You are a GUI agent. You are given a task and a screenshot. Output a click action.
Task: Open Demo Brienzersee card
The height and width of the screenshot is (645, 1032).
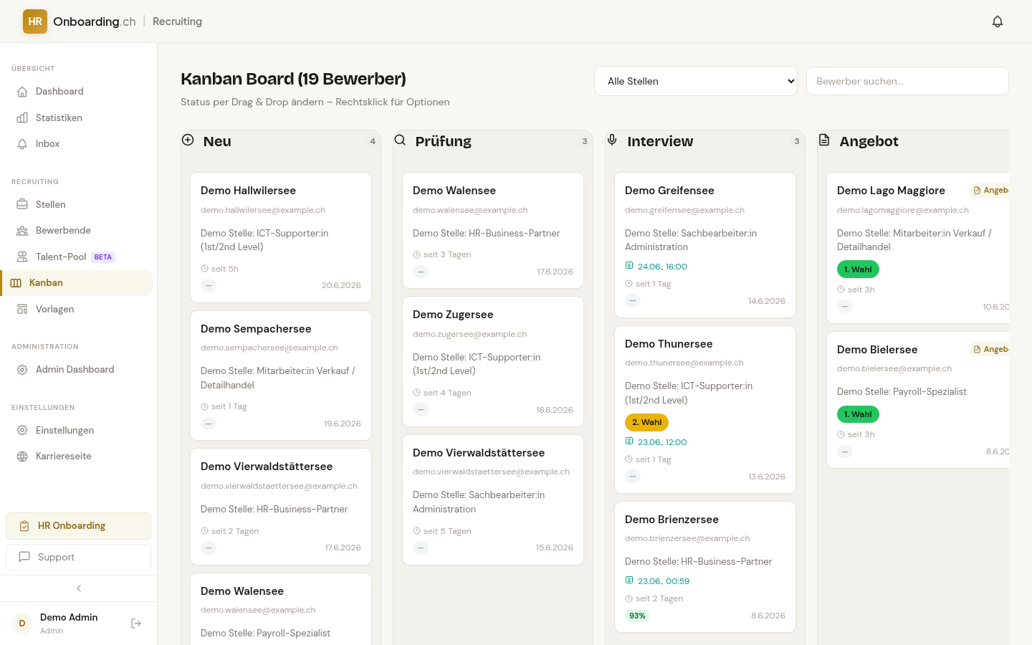[x=705, y=567]
